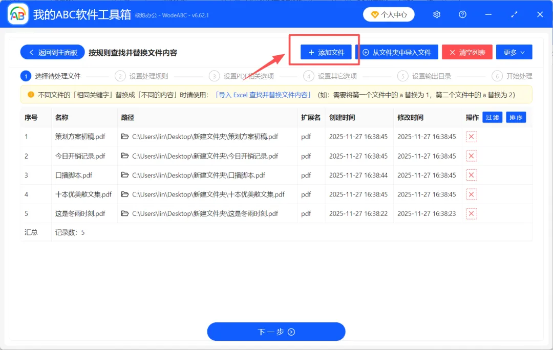This screenshot has width=553, height=350.
Task: Remove 策划方案初稿.pdf with red X
Action: point(471,137)
